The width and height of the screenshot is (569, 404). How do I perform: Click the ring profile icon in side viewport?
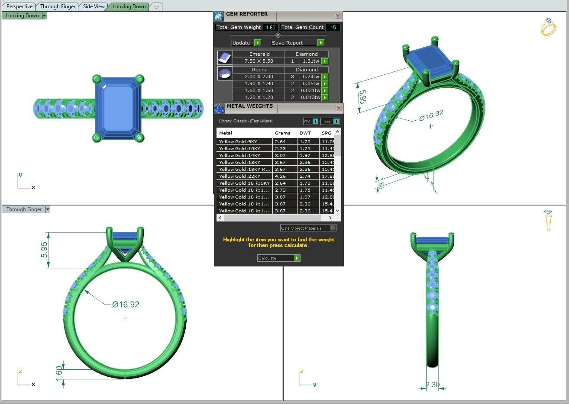[x=548, y=220]
